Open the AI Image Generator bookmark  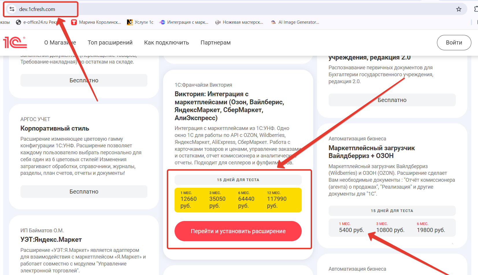tap(295, 22)
